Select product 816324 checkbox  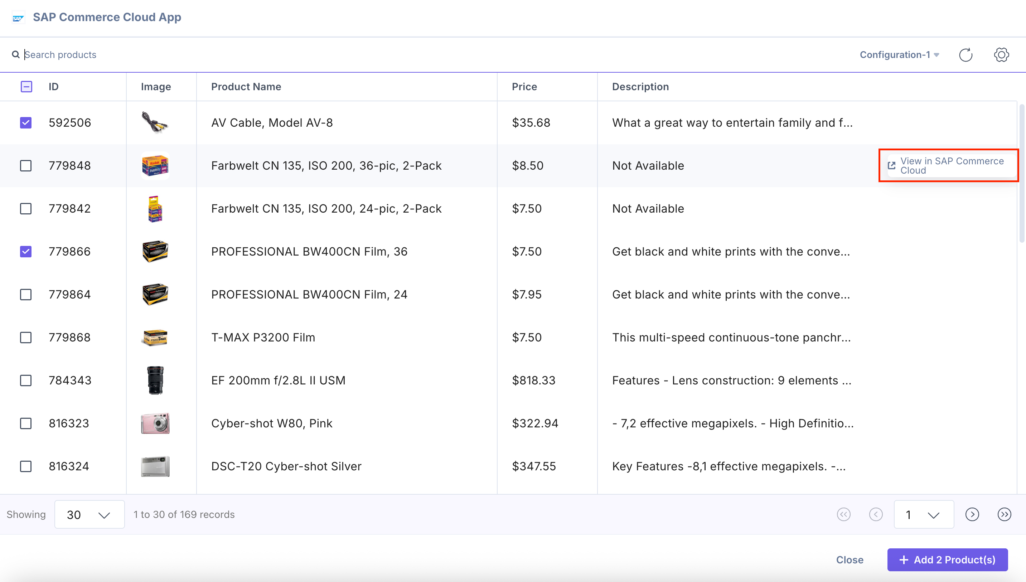pos(26,466)
